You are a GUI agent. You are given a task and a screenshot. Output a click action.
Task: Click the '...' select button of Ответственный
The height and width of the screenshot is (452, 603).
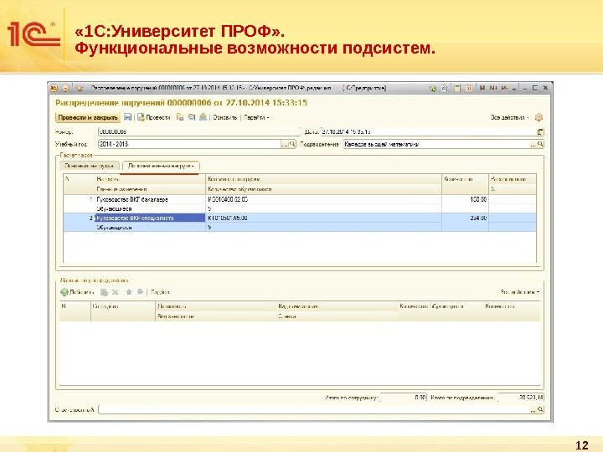pyautogui.click(x=533, y=409)
